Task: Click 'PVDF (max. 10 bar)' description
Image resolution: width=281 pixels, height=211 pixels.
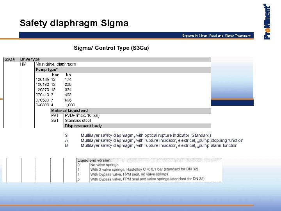Action: point(82,115)
